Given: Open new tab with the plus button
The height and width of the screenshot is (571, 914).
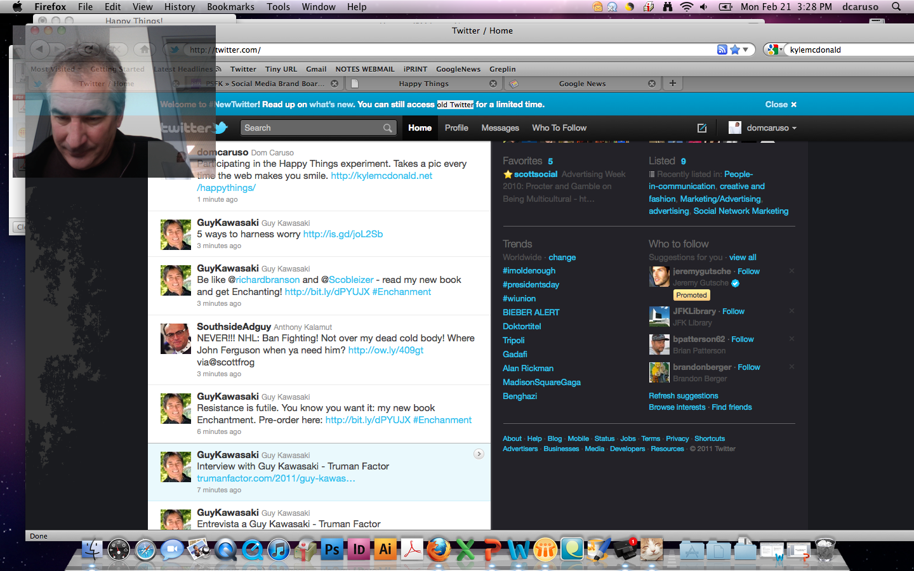Looking at the screenshot, I should pos(672,83).
